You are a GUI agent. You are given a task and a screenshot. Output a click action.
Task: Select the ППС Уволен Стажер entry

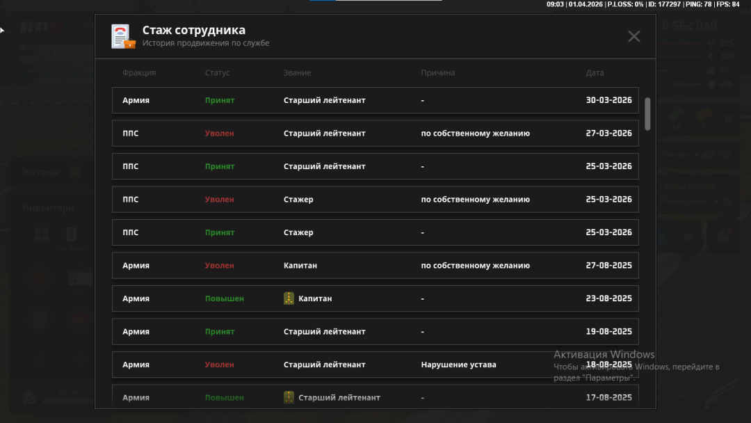375,200
